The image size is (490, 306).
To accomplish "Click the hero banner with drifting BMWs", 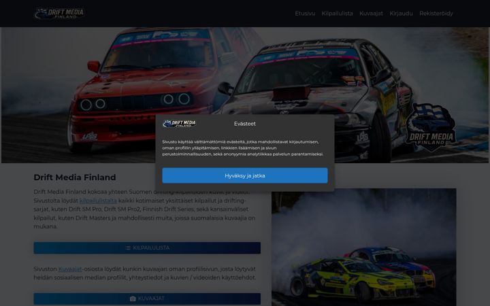I will [245, 95].
